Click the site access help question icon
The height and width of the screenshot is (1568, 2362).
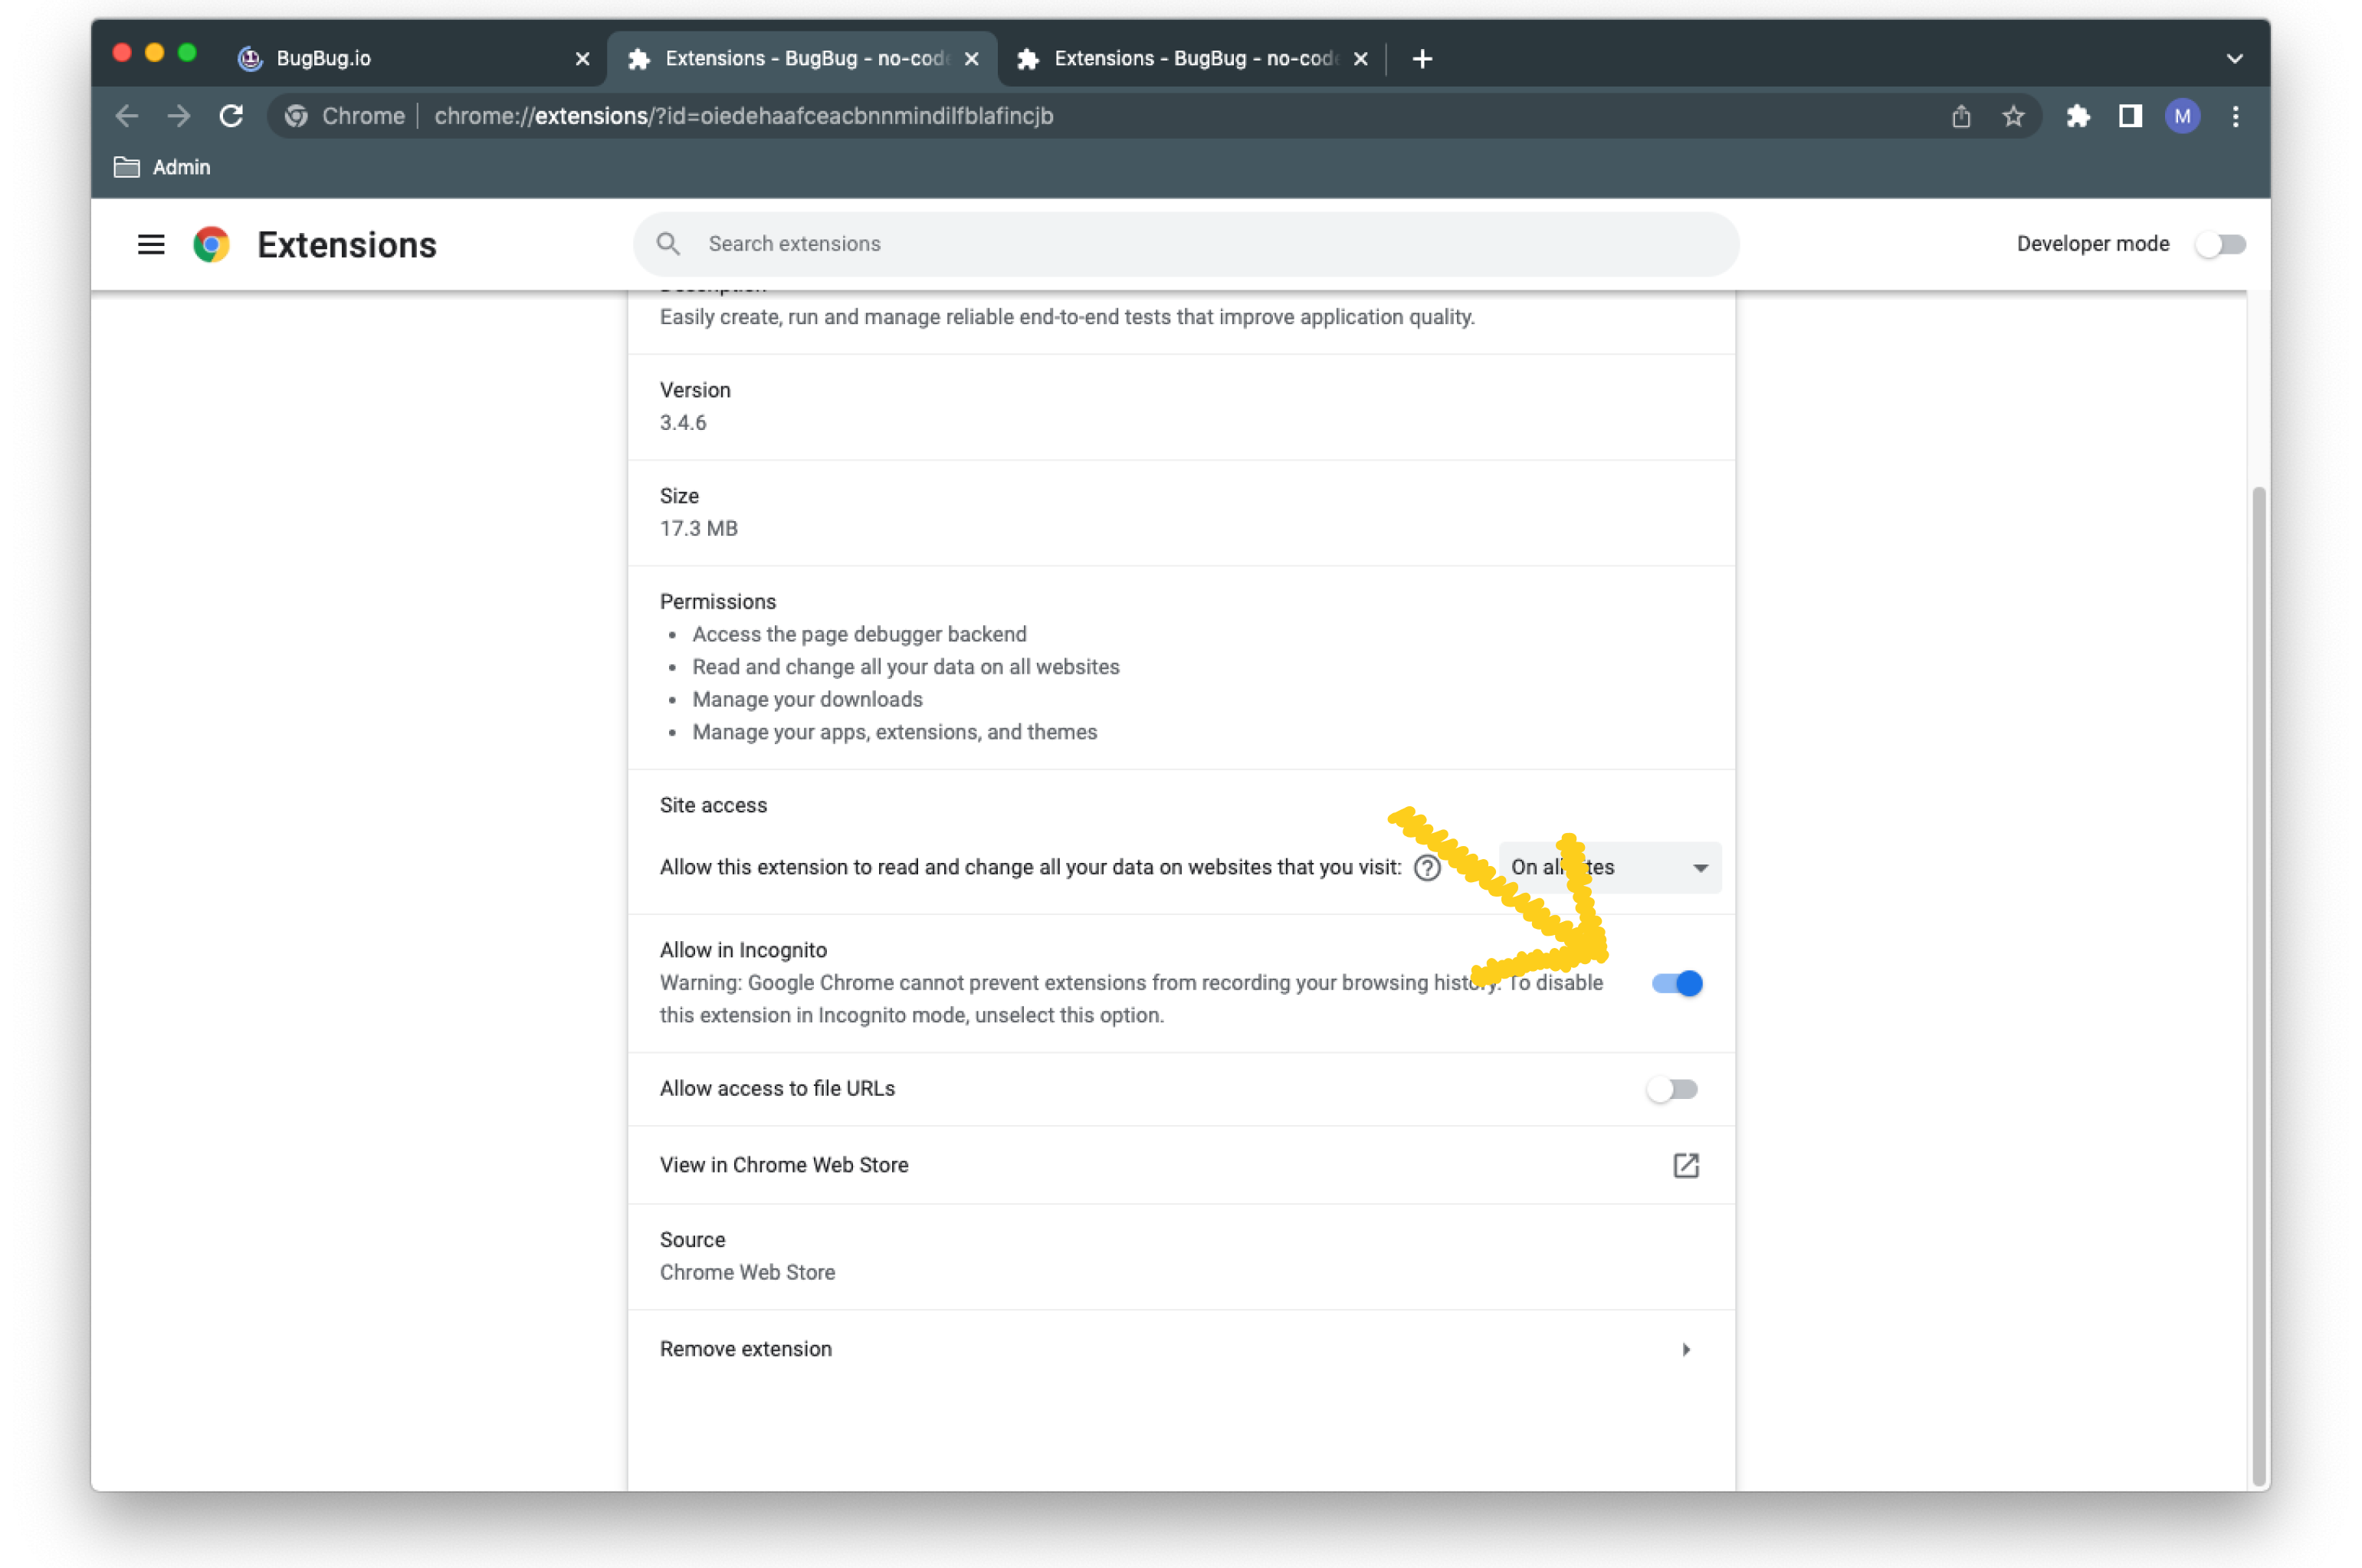pos(1427,868)
